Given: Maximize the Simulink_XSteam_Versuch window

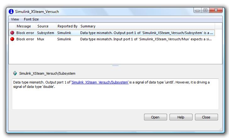Looking at the screenshot, I should coord(205,10).
